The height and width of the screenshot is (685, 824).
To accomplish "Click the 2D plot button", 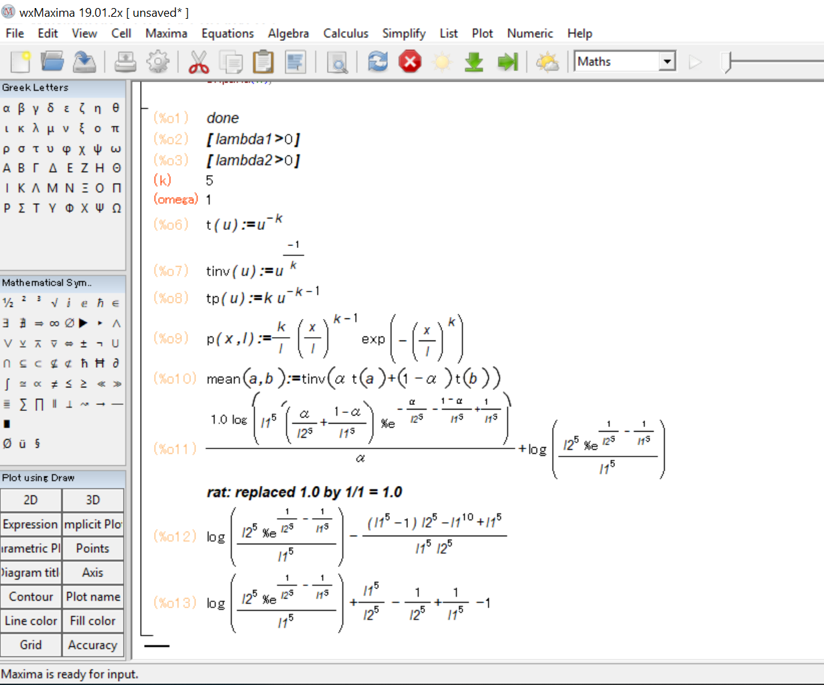I will [x=31, y=500].
